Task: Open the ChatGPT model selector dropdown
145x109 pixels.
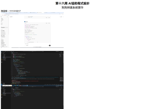Action: tap(11, 17)
